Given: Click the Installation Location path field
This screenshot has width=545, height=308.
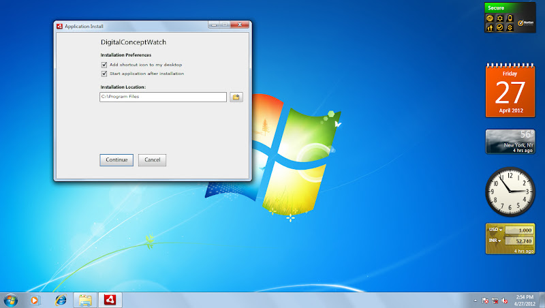Looking at the screenshot, I should [163, 97].
